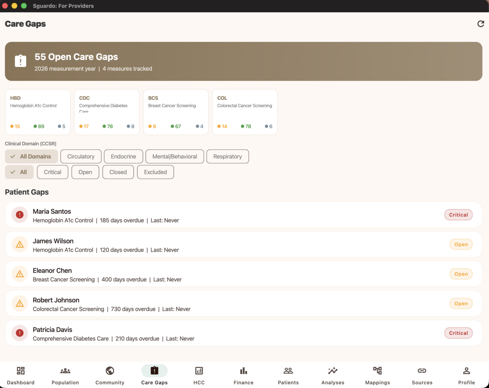
Task: Click the Community globe icon
Action: point(110,371)
